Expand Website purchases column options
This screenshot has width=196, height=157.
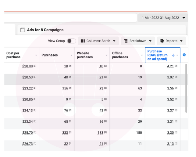coord(107,55)
